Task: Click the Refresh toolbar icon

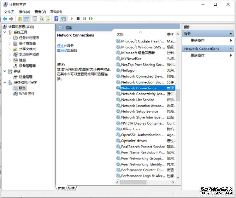Action: tap(41, 19)
